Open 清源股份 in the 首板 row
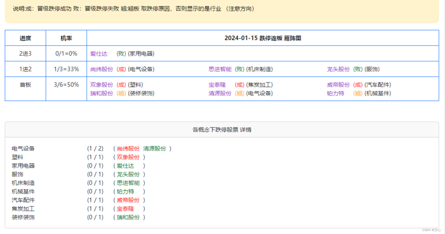Screen dimensions: 445x234 coord(220,93)
